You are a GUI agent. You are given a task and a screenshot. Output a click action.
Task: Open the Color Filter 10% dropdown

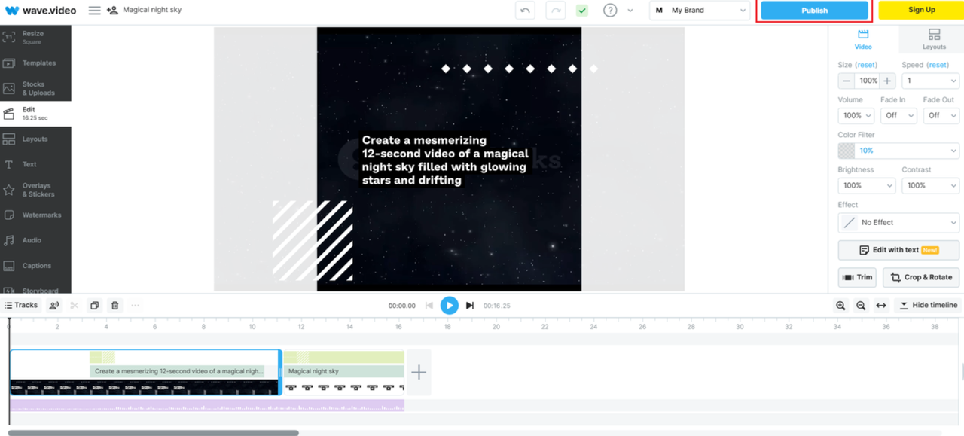[908, 151]
